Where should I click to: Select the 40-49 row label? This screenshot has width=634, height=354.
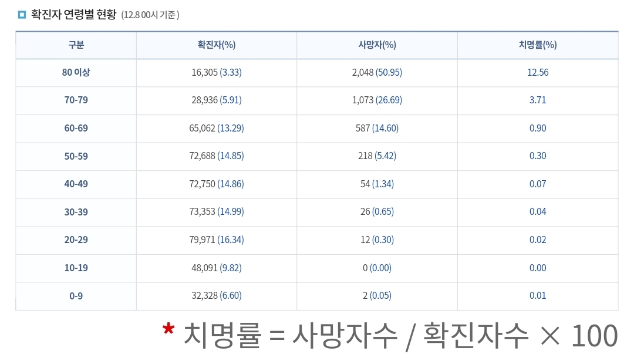[x=76, y=184]
